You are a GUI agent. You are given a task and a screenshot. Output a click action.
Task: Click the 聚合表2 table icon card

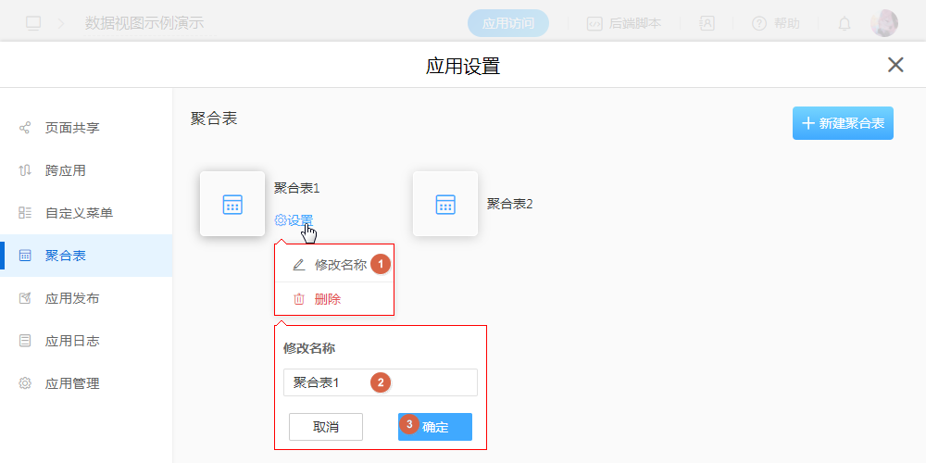[x=445, y=204]
